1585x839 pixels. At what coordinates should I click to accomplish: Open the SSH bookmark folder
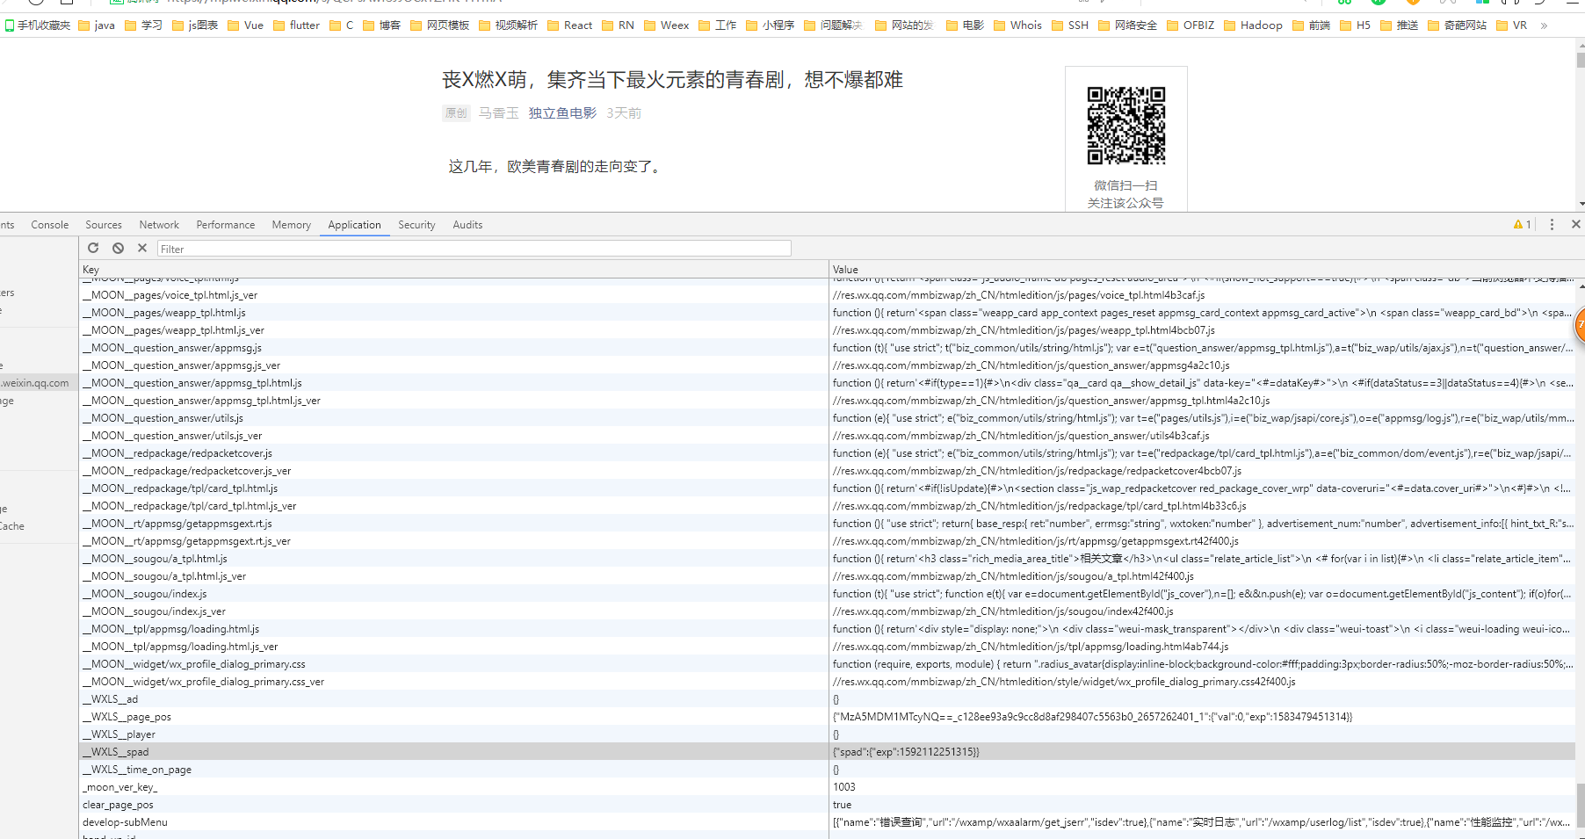pos(1070,25)
